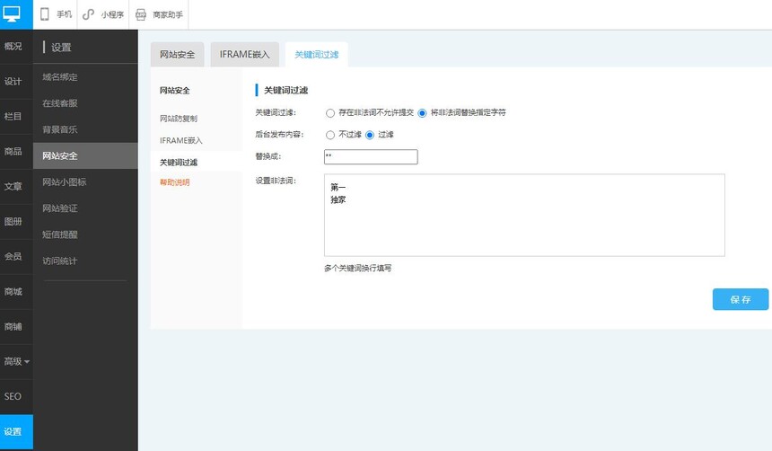The width and height of the screenshot is (772, 451).
Task: Open the 帮助说明 help link
Action: [174, 182]
